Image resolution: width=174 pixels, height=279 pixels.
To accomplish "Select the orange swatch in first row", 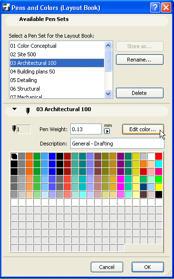I will pos(29,156).
